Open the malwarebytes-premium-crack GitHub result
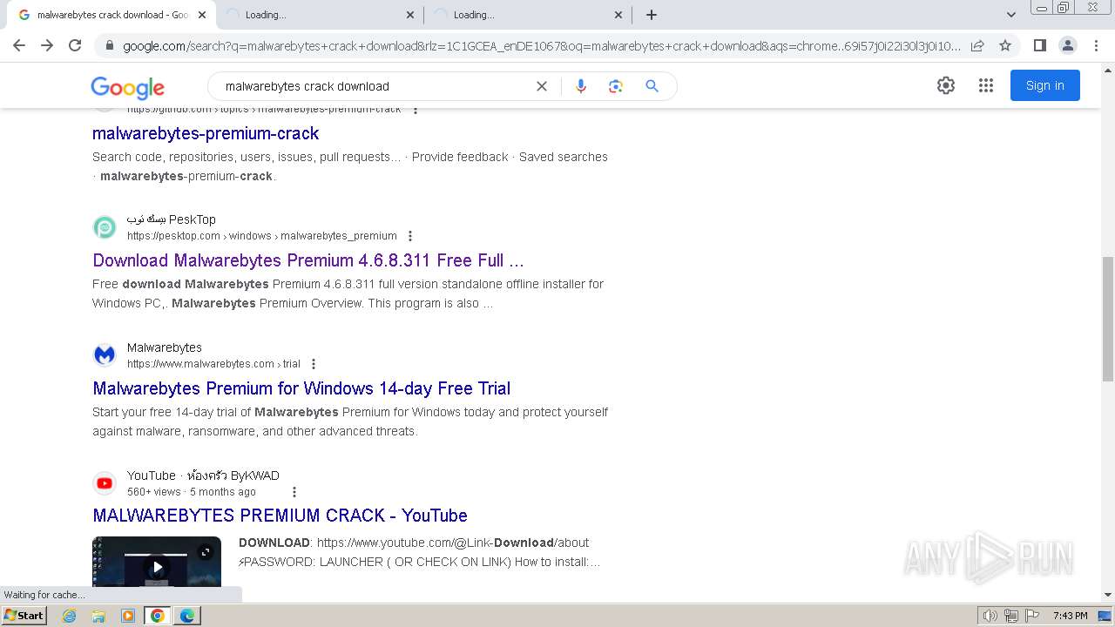The image size is (1115, 627). pos(206,133)
